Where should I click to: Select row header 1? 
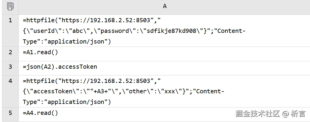click(x=10, y=21)
